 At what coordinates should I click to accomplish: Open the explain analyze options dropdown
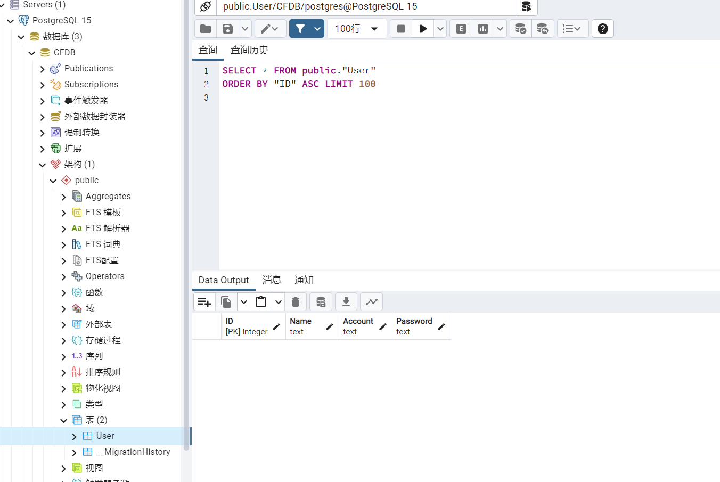click(500, 29)
